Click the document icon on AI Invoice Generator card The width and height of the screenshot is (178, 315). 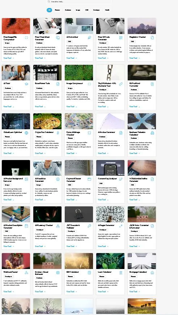(x=121, y=133)
